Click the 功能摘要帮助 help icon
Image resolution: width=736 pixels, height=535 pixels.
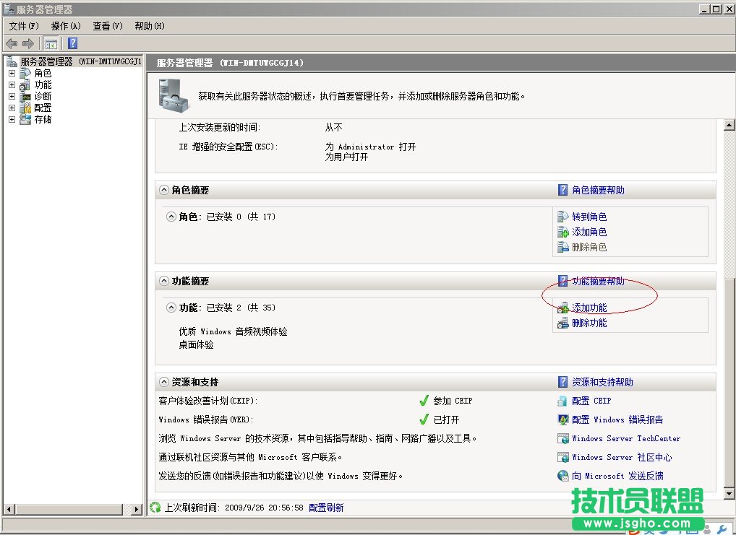tap(562, 281)
